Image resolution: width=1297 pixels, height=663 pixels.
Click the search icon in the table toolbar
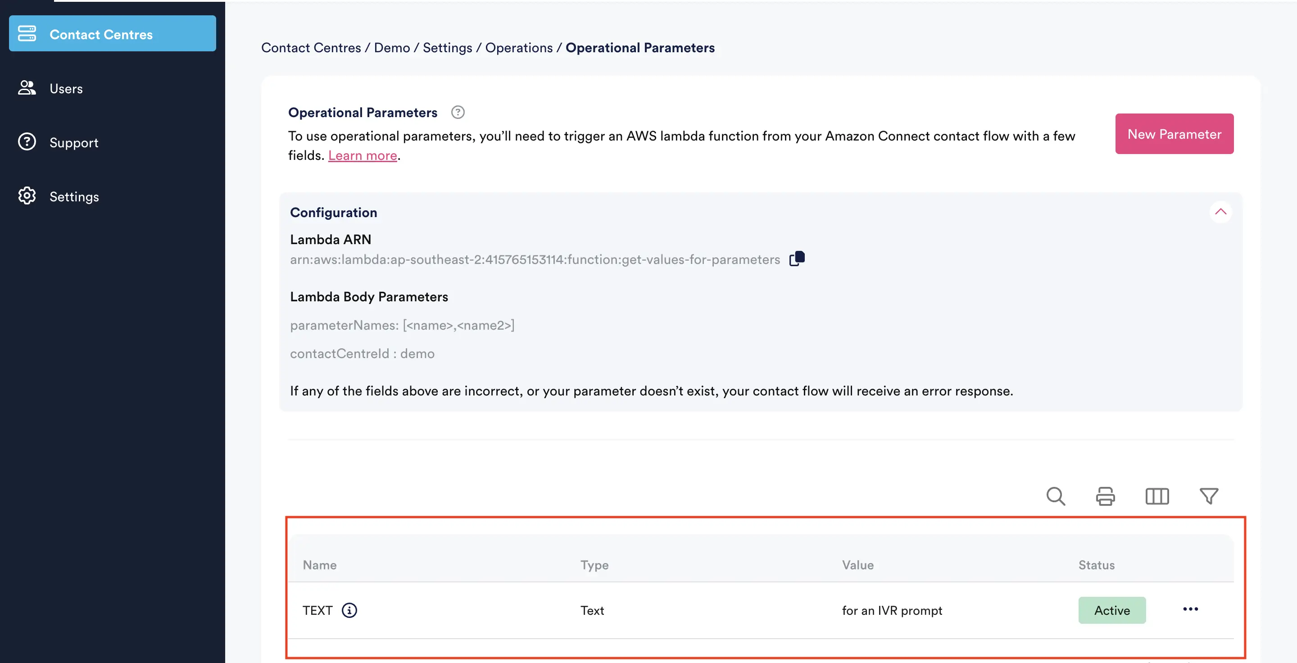[1055, 495]
